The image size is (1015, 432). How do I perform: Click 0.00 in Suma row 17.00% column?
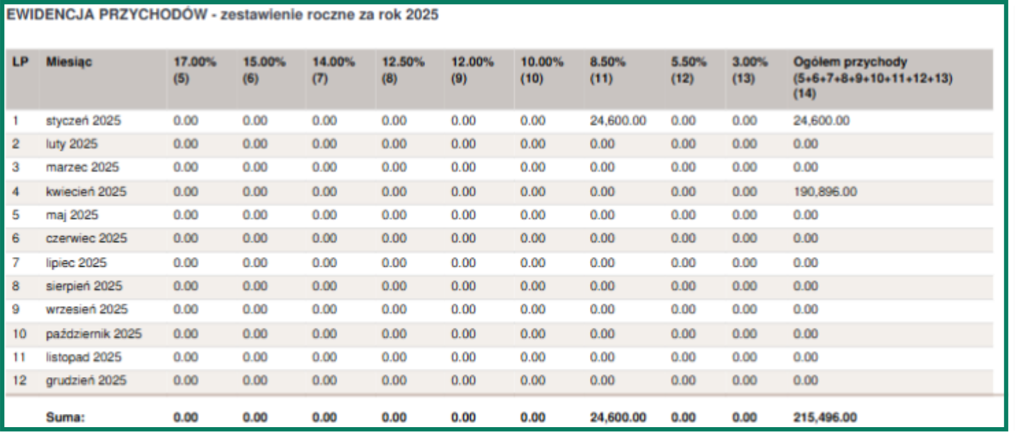click(x=186, y=417)
